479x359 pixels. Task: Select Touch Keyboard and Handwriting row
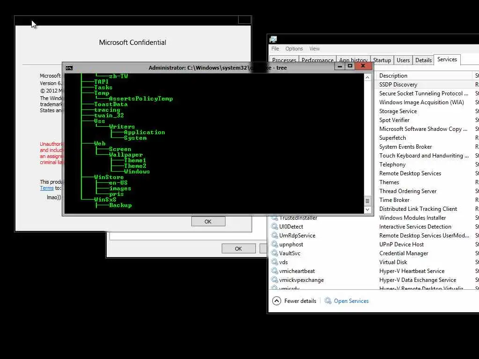(427, 155)
